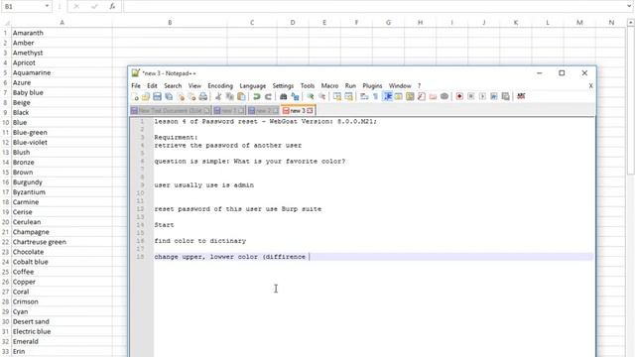Click the Print icon in Notepad++ toolbar
This screenshot has height=357, width=635.
(x=203, y=96)
